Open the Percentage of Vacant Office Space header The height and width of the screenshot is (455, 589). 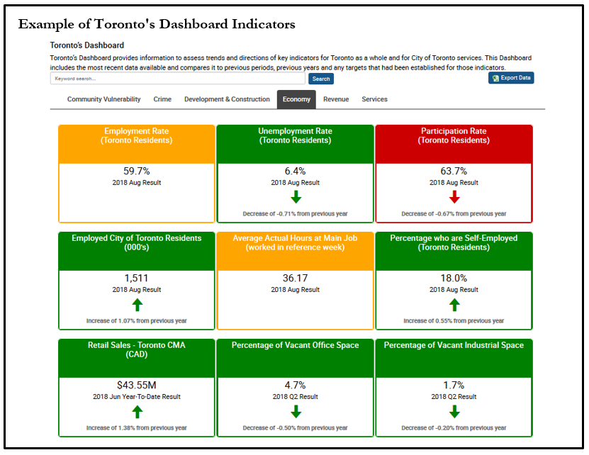(x=296, y=359)
